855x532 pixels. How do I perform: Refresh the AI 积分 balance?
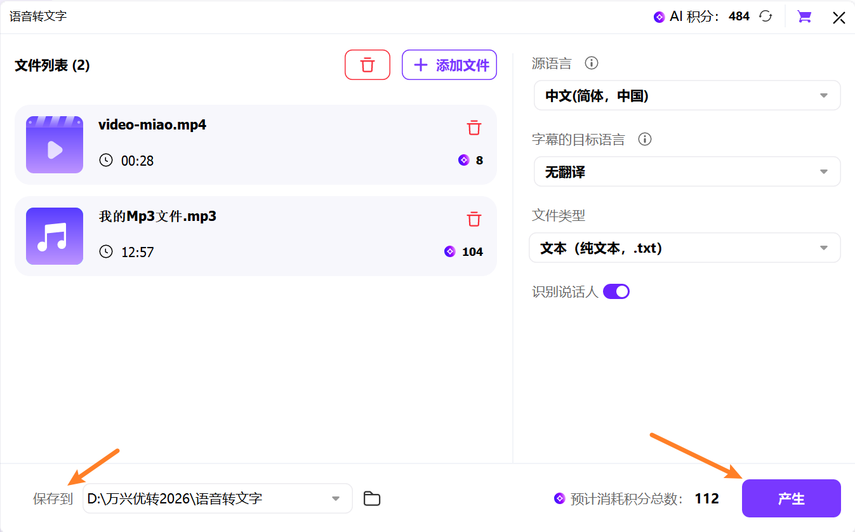[766, 17]
